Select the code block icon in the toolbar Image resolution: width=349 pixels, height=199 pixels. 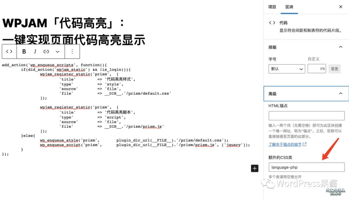coord(9,51)
